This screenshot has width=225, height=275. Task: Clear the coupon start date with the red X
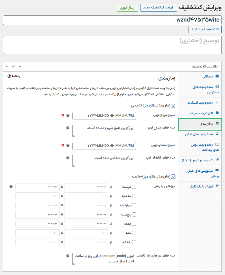pos(62,116)
